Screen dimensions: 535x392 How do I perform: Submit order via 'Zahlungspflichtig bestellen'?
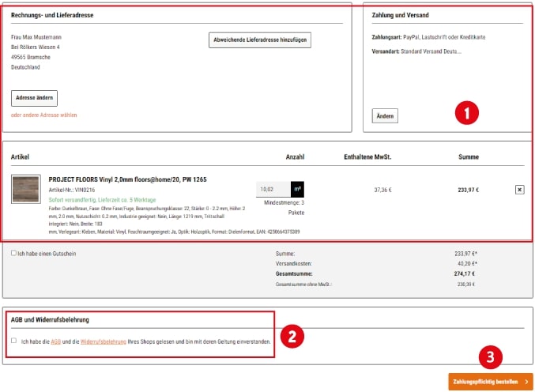pyautogui.click(x=490, y=382)
